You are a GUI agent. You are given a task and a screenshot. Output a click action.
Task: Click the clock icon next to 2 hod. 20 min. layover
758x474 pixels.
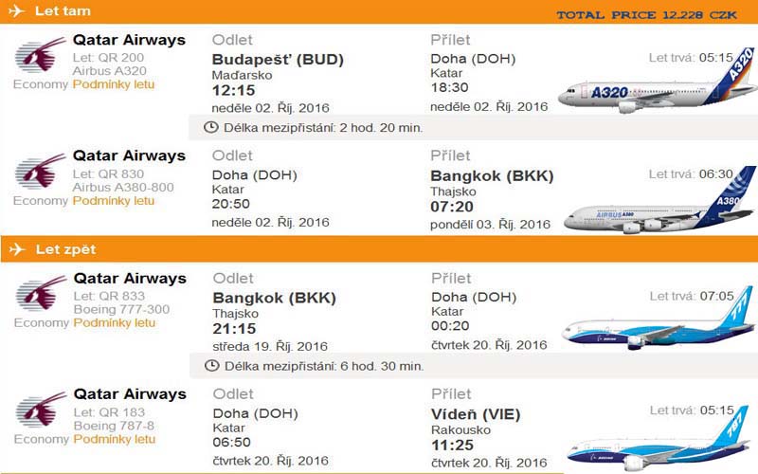tap(210, 128)
